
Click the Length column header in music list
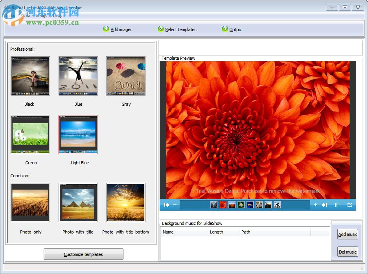point(217,232)
